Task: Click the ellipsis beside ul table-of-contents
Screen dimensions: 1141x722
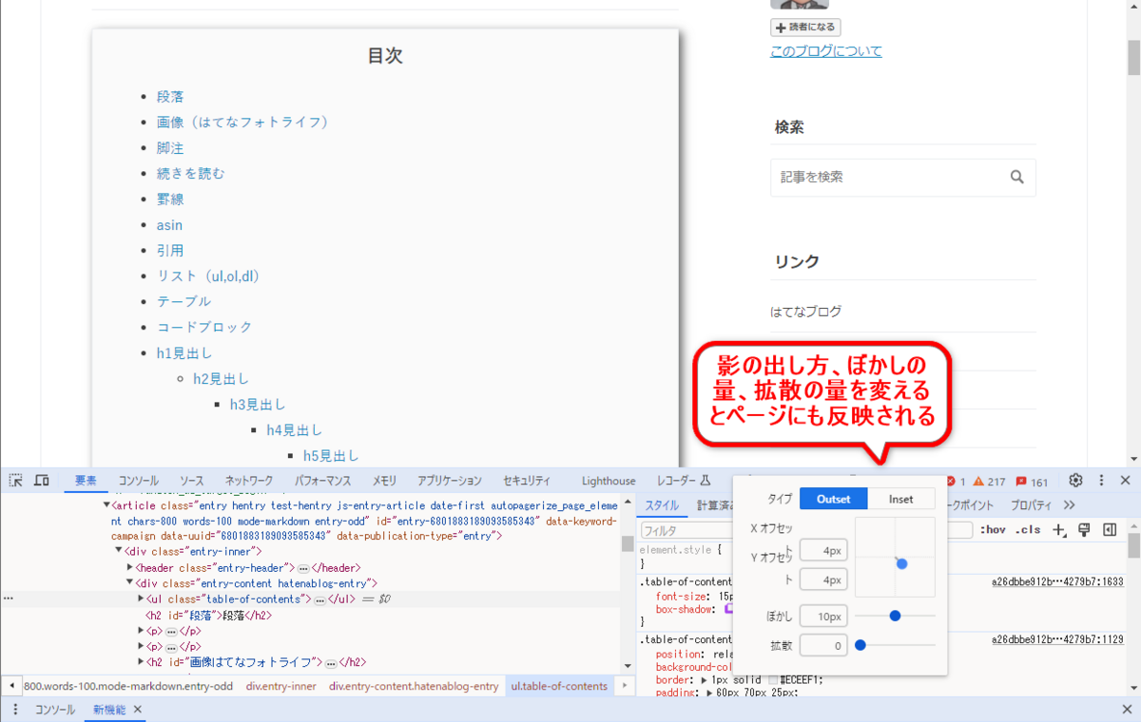Action: 319,599
